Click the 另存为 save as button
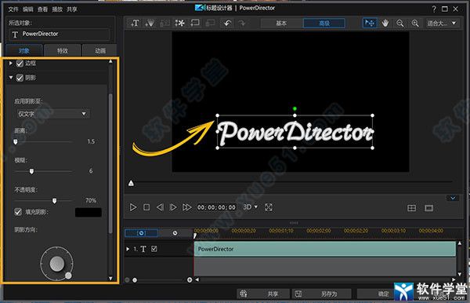Screen dimensions: 470x303 click(x=322, y=294)
